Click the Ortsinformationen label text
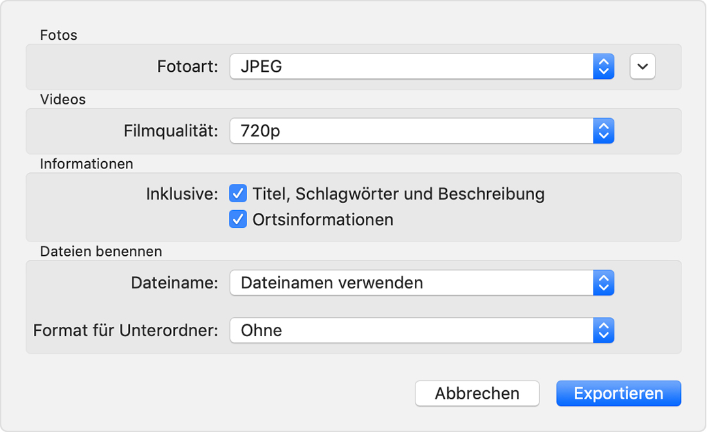The image size is (707, 432). click(323, 219)
